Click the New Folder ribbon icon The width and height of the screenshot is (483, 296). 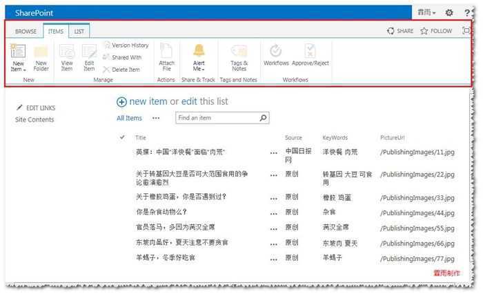pos(41,52)
